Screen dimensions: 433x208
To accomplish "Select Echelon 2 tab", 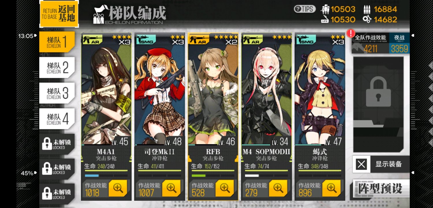I will 57,68.
